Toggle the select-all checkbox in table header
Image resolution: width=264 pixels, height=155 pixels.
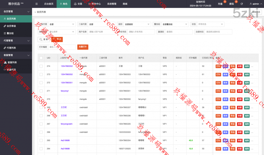[x=41, y=58]
